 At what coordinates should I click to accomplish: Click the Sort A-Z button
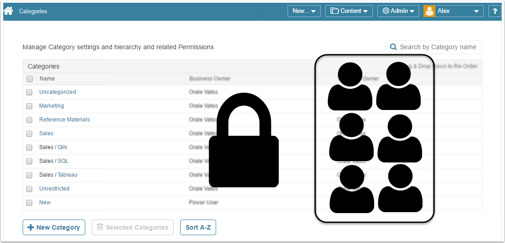click(198, 227)
